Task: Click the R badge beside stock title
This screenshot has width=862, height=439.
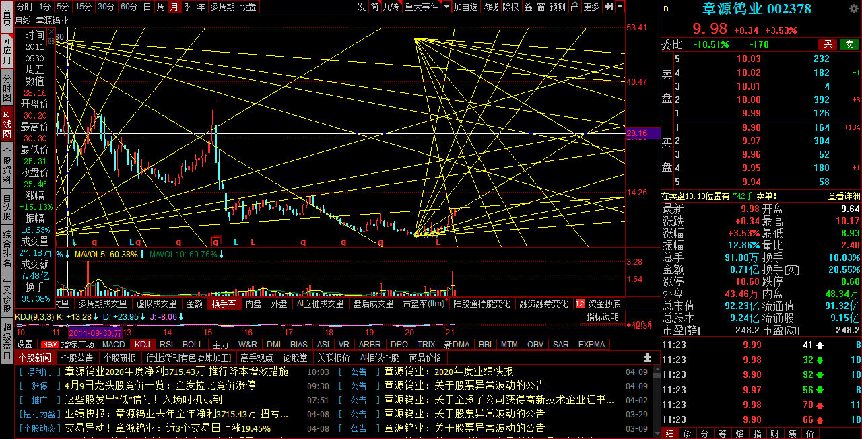Action: pos(666,9)
